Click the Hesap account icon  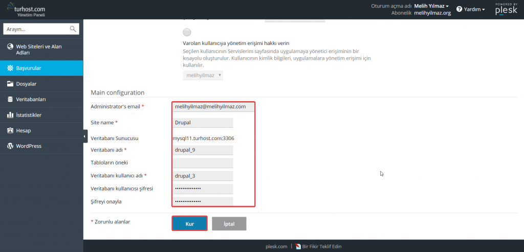10,130
